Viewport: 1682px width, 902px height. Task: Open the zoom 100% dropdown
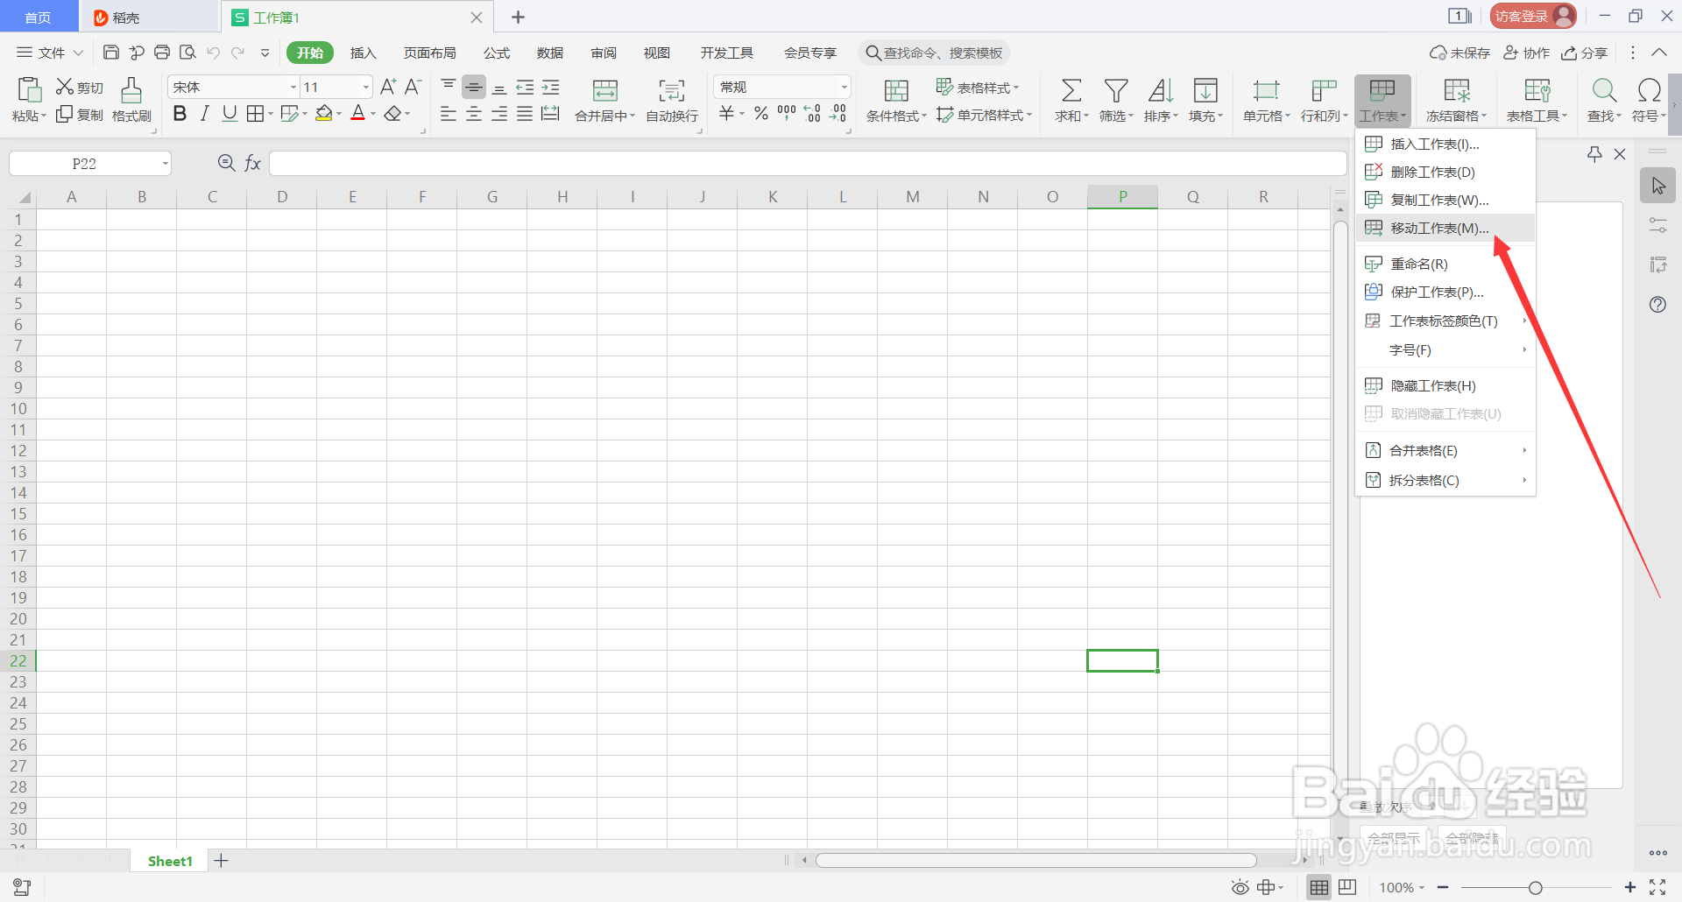coord(1403,888)
